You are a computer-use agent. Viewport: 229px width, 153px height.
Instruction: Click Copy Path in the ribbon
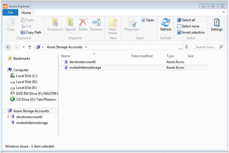point(31,32)
